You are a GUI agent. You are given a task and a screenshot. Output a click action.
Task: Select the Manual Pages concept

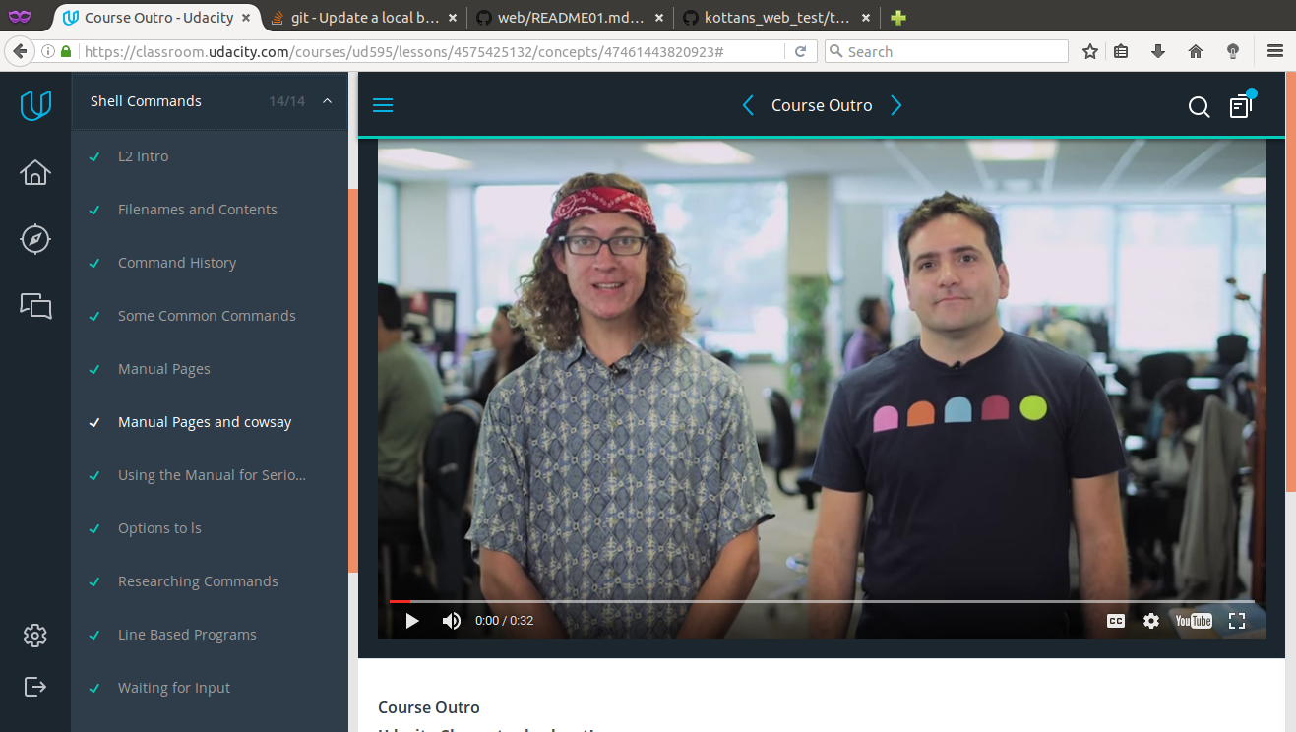[x=164, y=369]
